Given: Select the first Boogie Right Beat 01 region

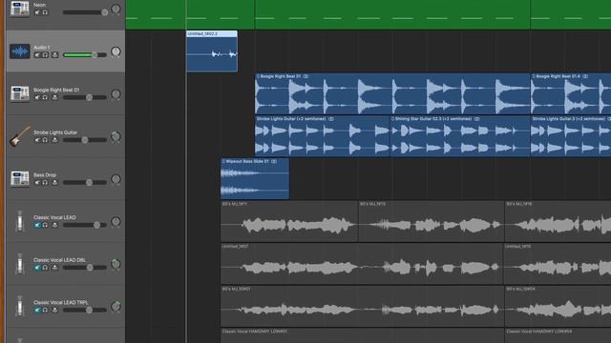Looking at the screenshot, I should [392, 93].
